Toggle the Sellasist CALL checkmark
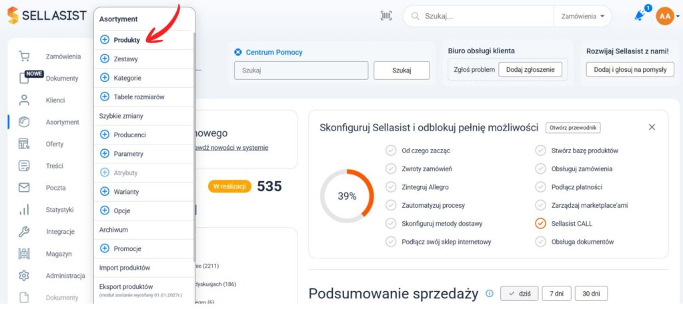 tap(540, 224)
